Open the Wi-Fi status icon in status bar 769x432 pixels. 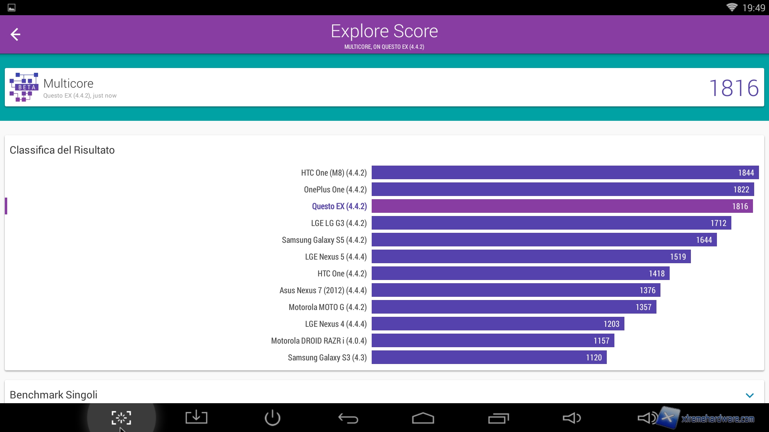732,8
